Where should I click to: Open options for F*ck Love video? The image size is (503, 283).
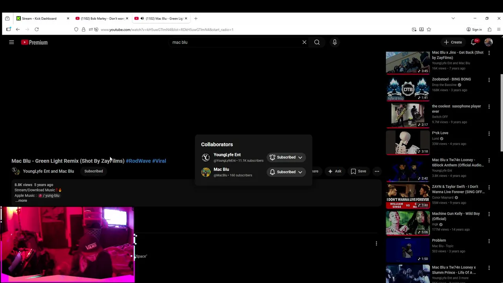coord(489,134)
